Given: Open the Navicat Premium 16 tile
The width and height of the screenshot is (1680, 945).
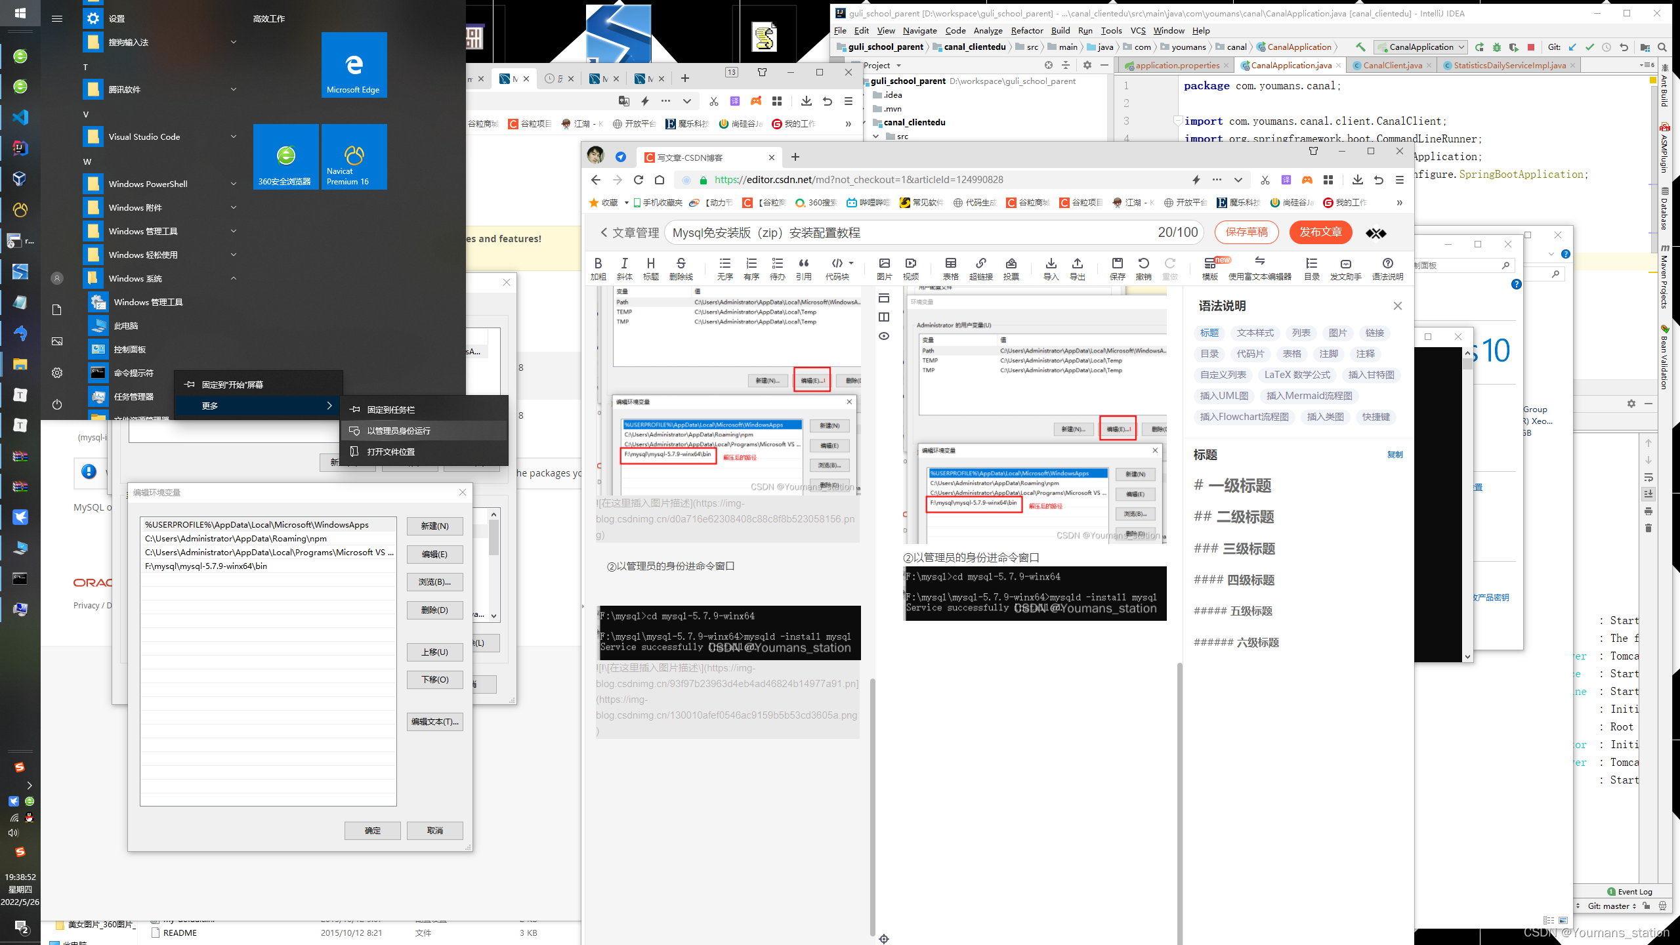Looking at the screenshot, I should click(354, 157).
